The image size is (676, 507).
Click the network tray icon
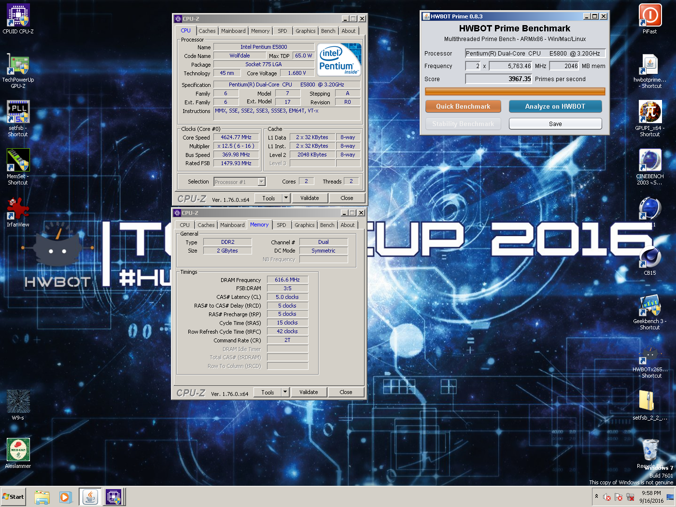(x=630, y=497)
